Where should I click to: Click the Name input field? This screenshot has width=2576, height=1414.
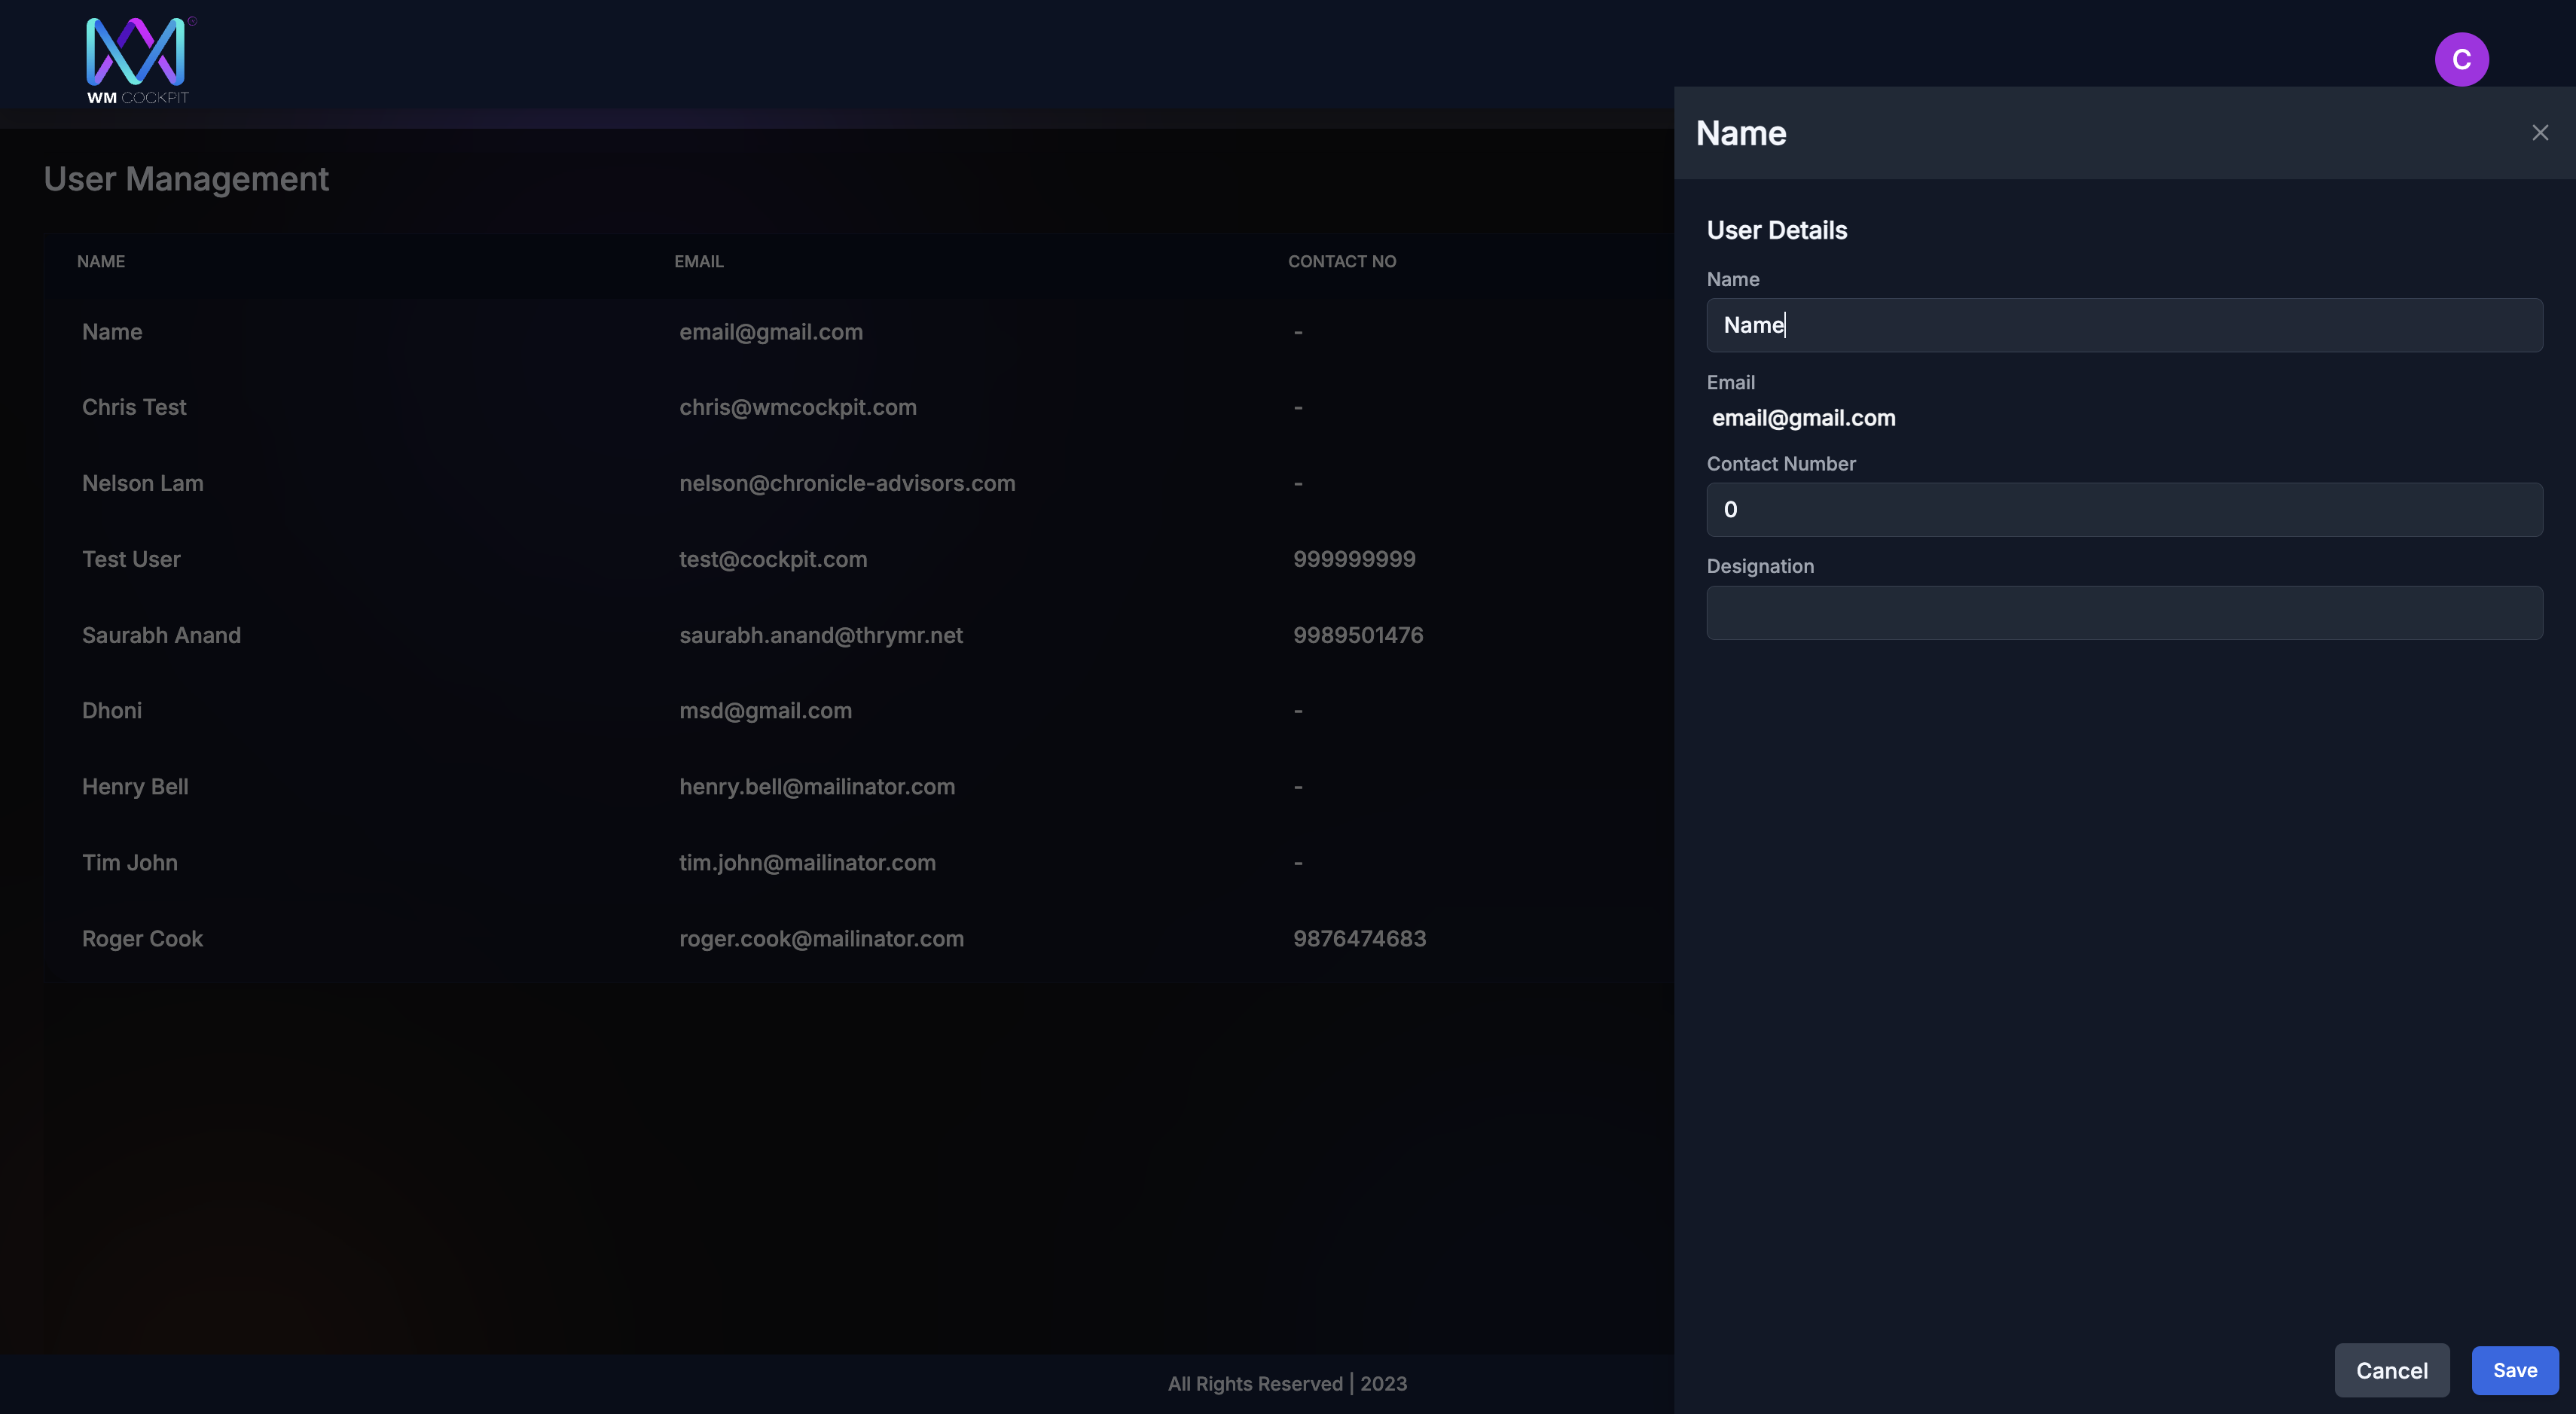click(x=2124, y=325)
